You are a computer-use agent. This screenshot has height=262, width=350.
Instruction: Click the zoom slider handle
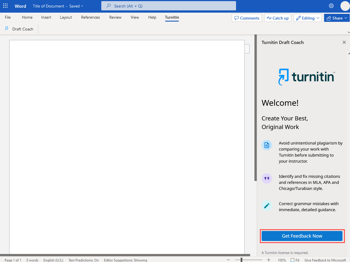tap(241, 260)
